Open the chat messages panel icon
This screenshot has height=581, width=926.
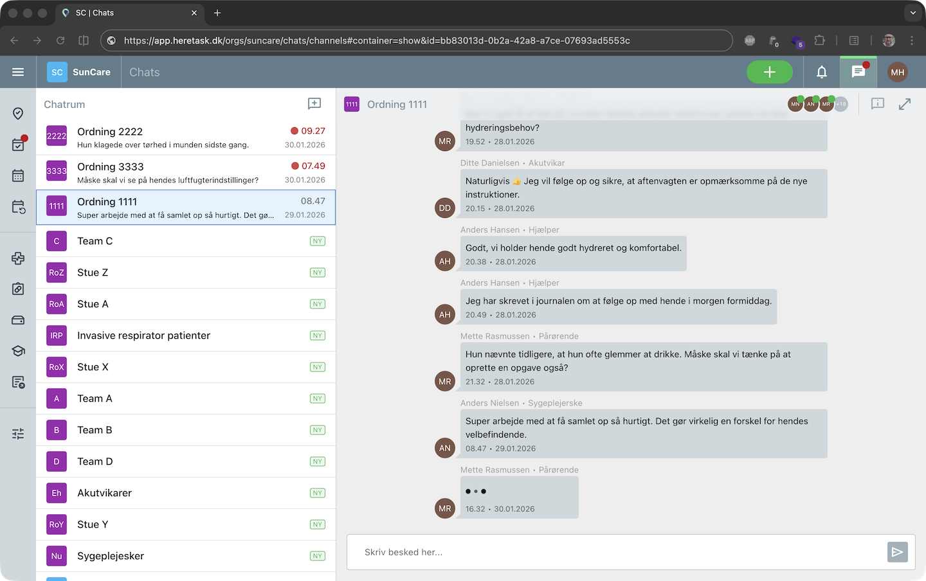[x=858, y=72]
